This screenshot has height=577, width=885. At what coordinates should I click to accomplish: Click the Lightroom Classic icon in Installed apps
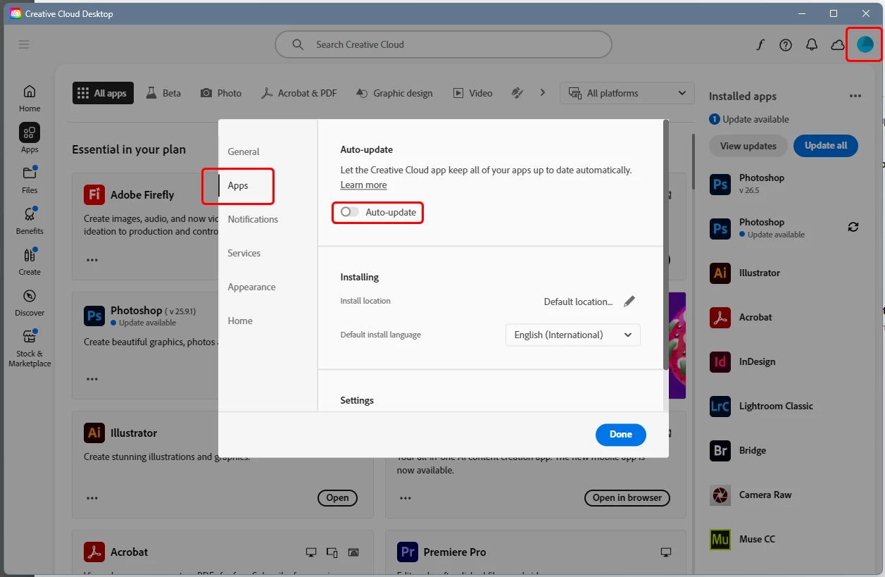coord(720,407)
